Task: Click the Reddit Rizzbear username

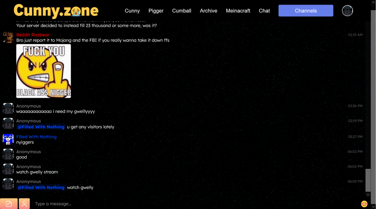Action: coord(33,35)
